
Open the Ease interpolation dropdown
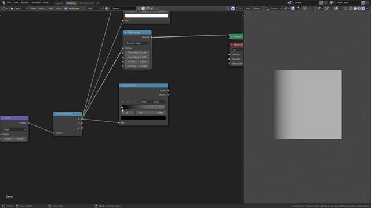coord(159,102)
